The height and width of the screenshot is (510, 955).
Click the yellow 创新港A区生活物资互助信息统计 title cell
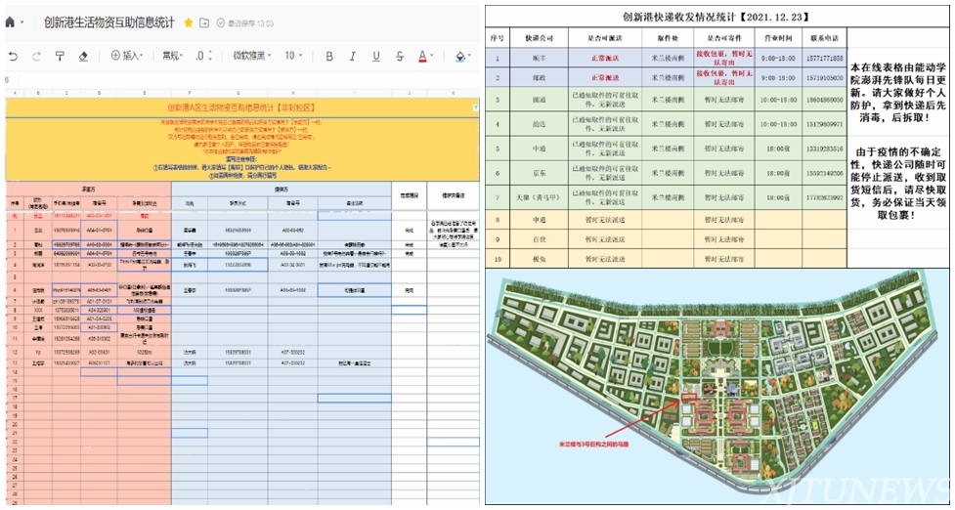click(241, 107)
